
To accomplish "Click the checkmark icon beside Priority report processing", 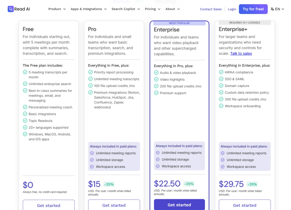I will [x=91, y=72].
